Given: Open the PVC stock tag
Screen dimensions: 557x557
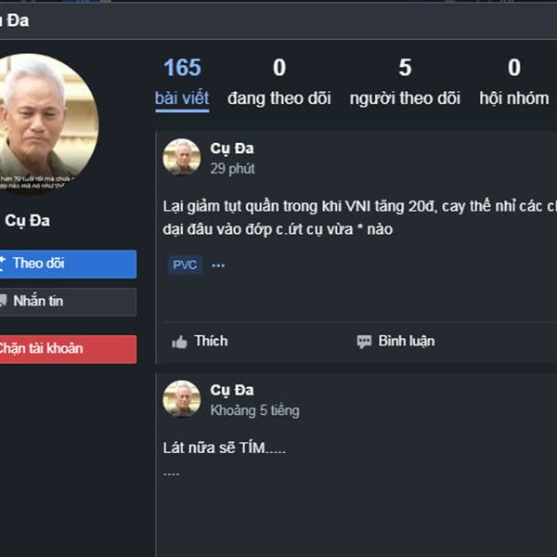Looking at the screenshot, I should pyautogui.click(x=185, y=265).
